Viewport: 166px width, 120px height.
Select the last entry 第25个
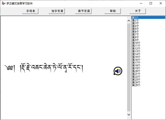tap(136, 85)
